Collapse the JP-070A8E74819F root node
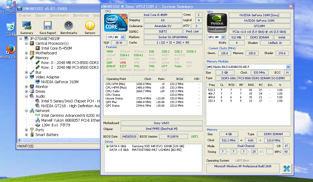The image size is (313, 182). pos(20,38)
